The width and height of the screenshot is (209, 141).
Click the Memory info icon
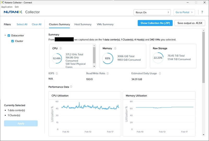click(115, 48)
